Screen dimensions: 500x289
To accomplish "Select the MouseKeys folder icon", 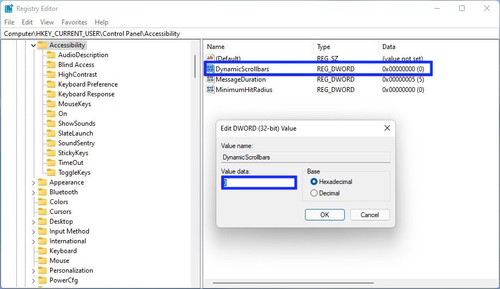I will click(x=51, y=104).
